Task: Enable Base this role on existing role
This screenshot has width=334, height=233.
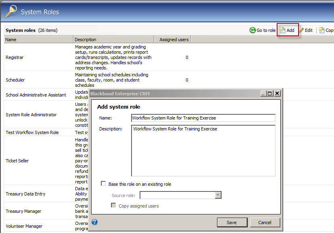Action: coord(104,184)
